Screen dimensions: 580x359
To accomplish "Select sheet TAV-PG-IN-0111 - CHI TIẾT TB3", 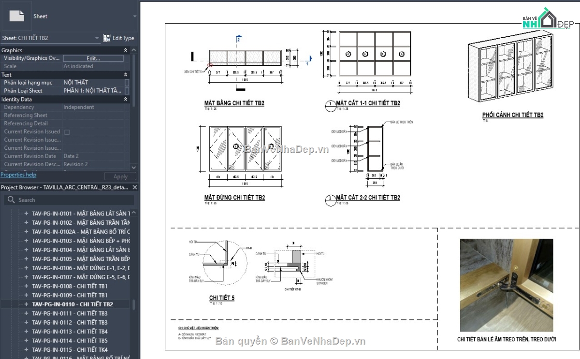I will (x=70, y=314).
